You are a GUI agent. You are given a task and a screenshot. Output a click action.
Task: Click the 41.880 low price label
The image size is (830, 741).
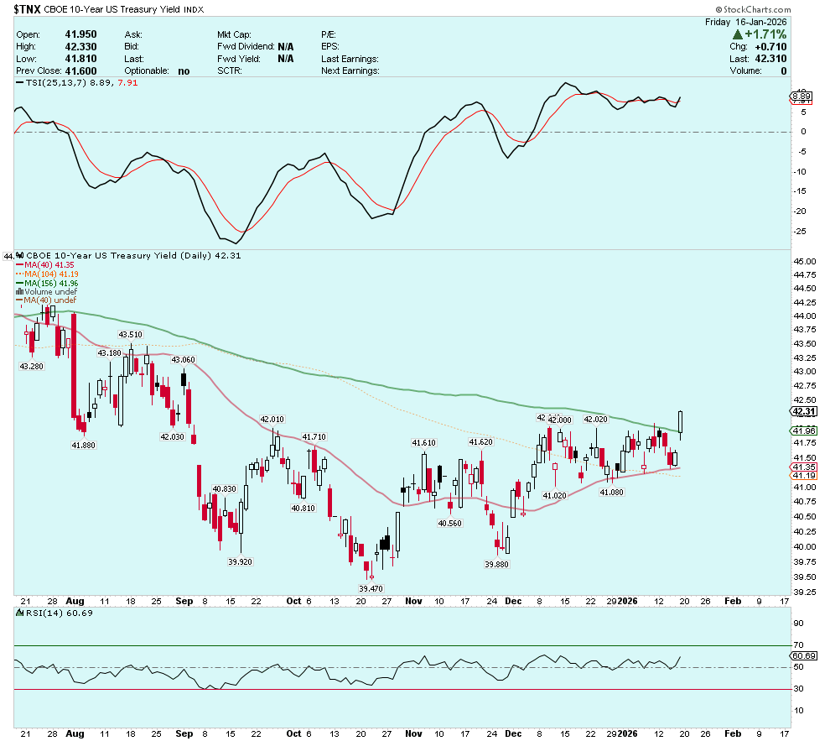click(84, 446)
